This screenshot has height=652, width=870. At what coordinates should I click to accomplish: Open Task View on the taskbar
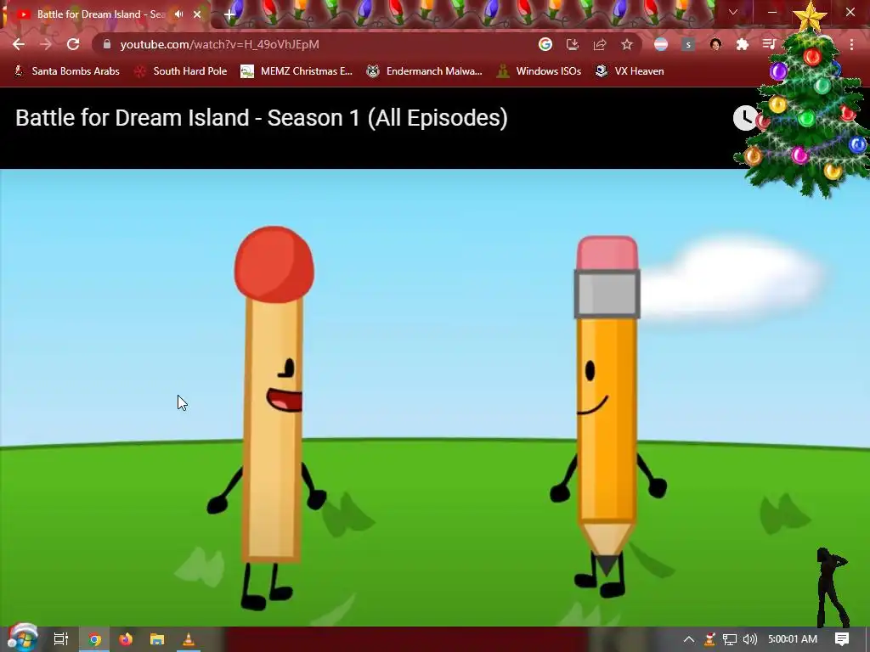click(60, 639)
